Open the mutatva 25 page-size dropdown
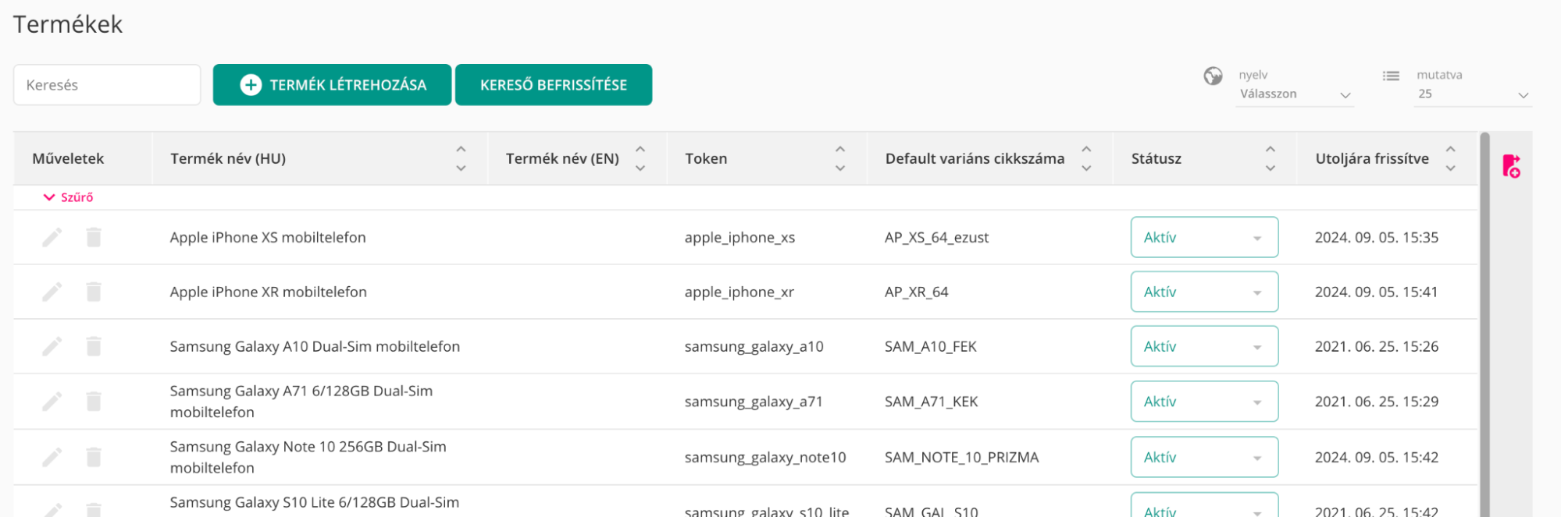 pos(1472,94)
